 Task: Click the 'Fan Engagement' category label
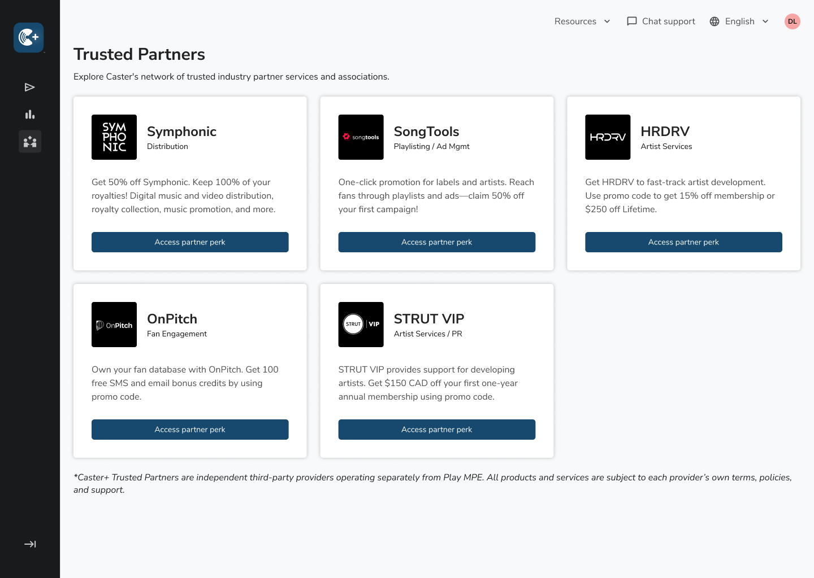[x=177, y=334]
